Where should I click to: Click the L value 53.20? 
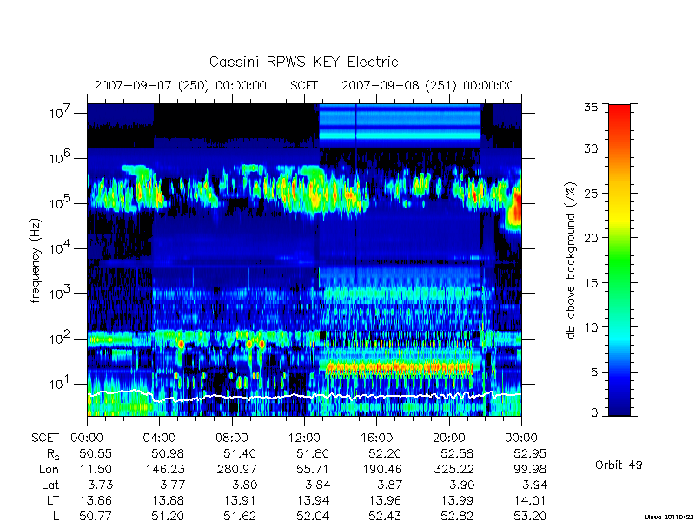pyautogui.click(x=530, y=516)
